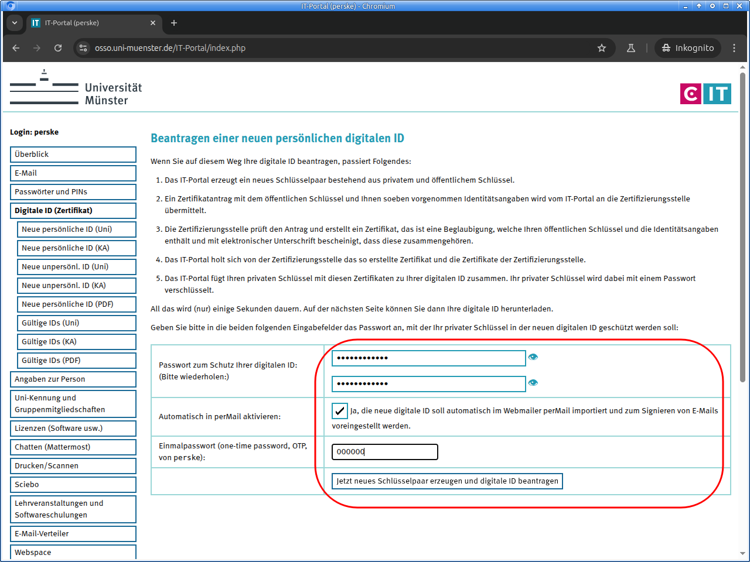Viewport: 750px width, 562px height.
Task: Click the browser reload page icon
Action: click(x=58, y=48)
